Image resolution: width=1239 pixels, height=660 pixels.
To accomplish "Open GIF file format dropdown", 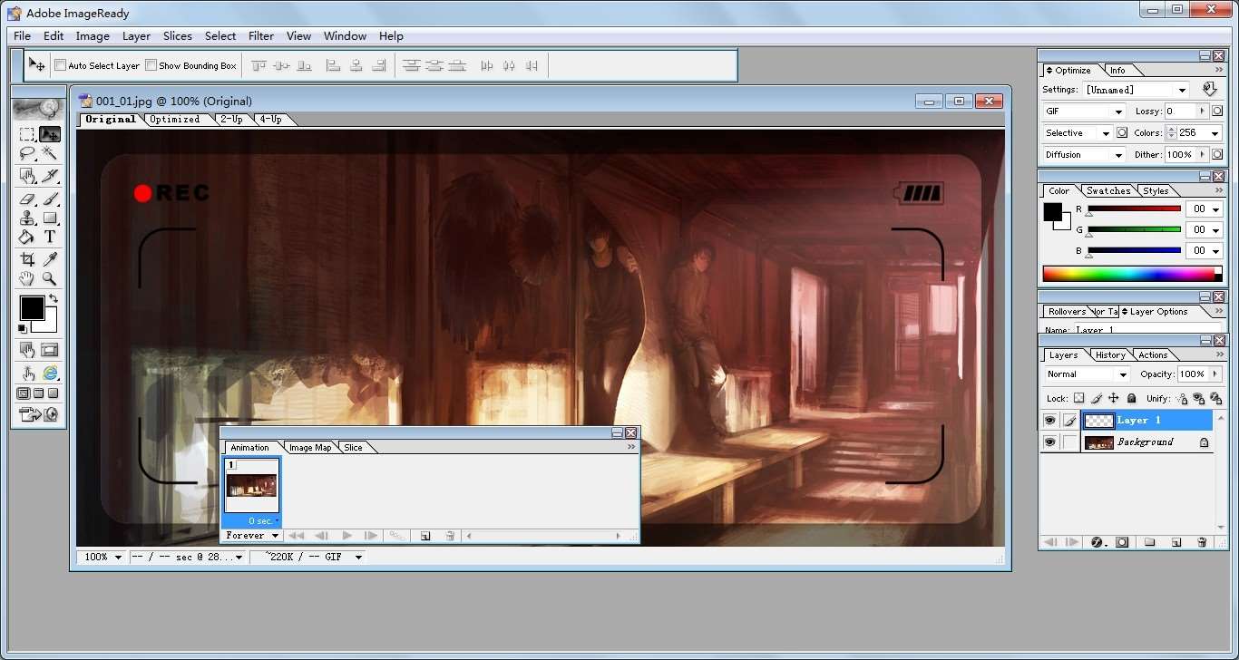I will 1084,111.
